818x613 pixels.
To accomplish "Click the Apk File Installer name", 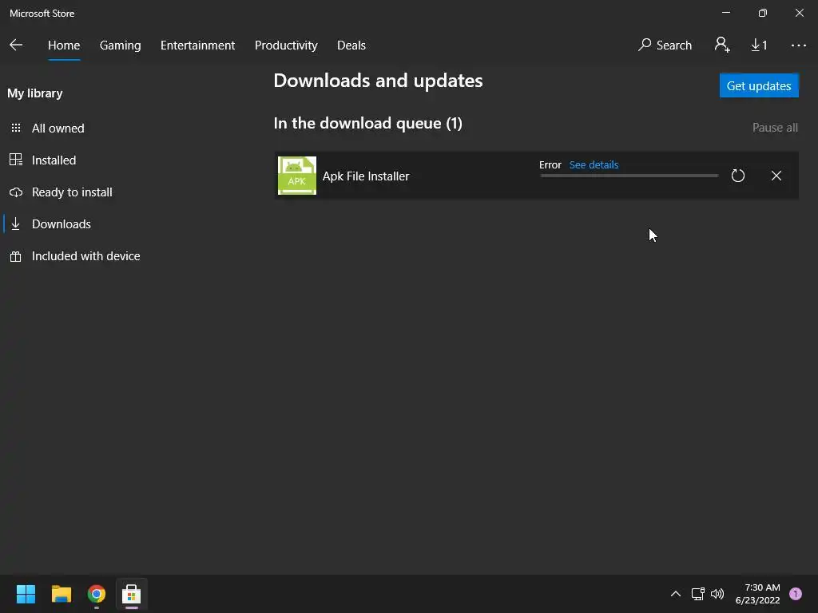I will click(x=366, y=176).
